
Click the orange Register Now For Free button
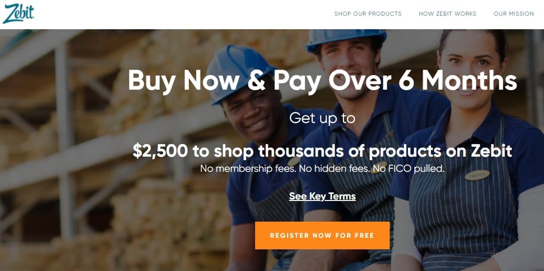[x=322, y=235]
